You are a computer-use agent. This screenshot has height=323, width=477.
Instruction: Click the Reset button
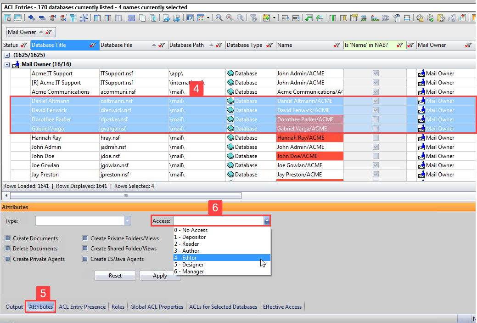pos(115,276)
